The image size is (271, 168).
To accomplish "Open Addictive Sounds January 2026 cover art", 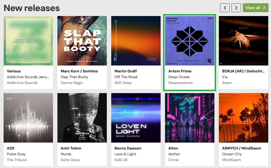I will click(x=28, y=41).
